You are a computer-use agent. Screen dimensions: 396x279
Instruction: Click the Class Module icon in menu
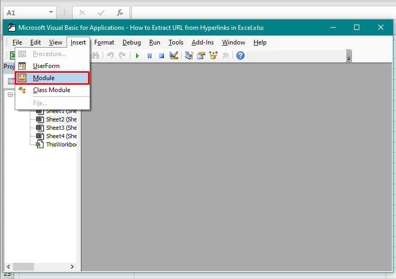click(x=22, y=90)
